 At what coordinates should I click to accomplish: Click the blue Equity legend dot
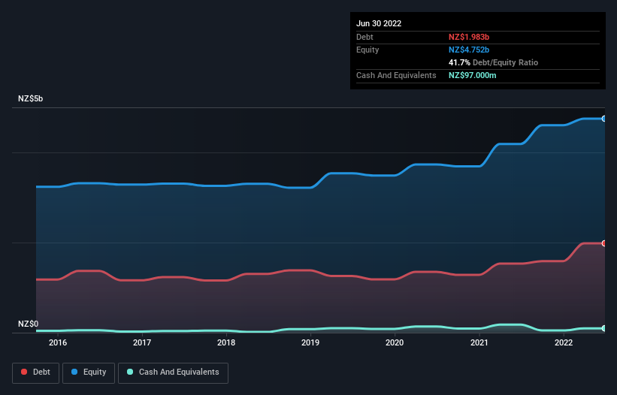(x=74, y=372)
